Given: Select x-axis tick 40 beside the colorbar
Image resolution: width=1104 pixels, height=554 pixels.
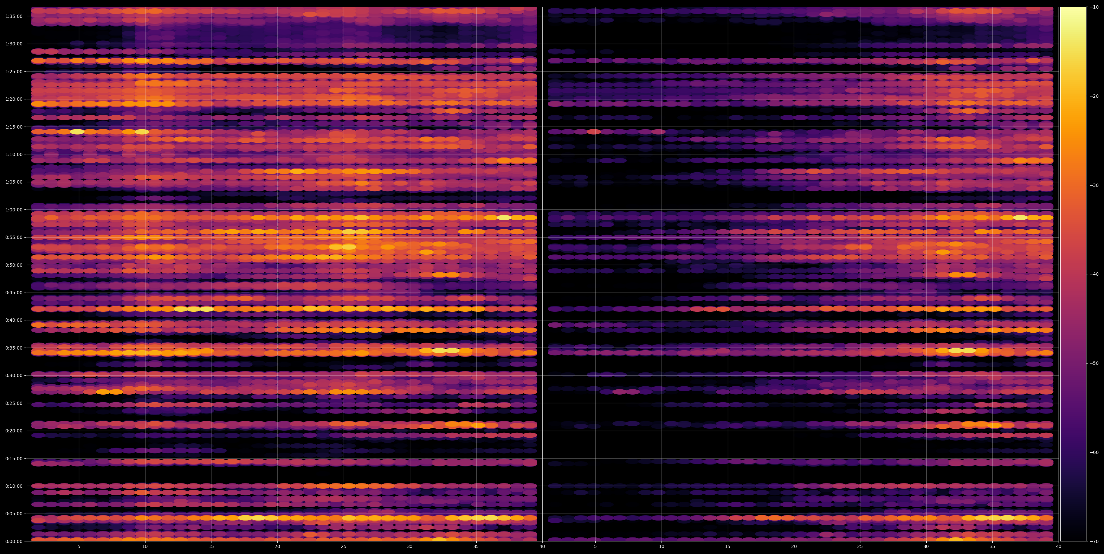Looking at the screenshot, I should 1059,546.
